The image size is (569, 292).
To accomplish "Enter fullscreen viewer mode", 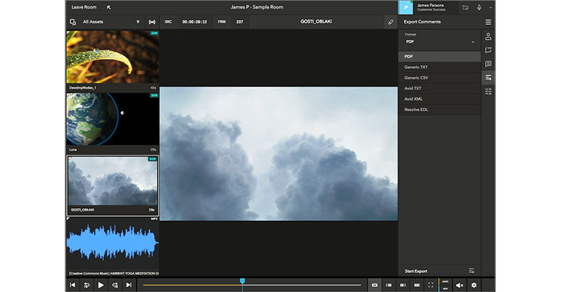I will pos(431,285).
